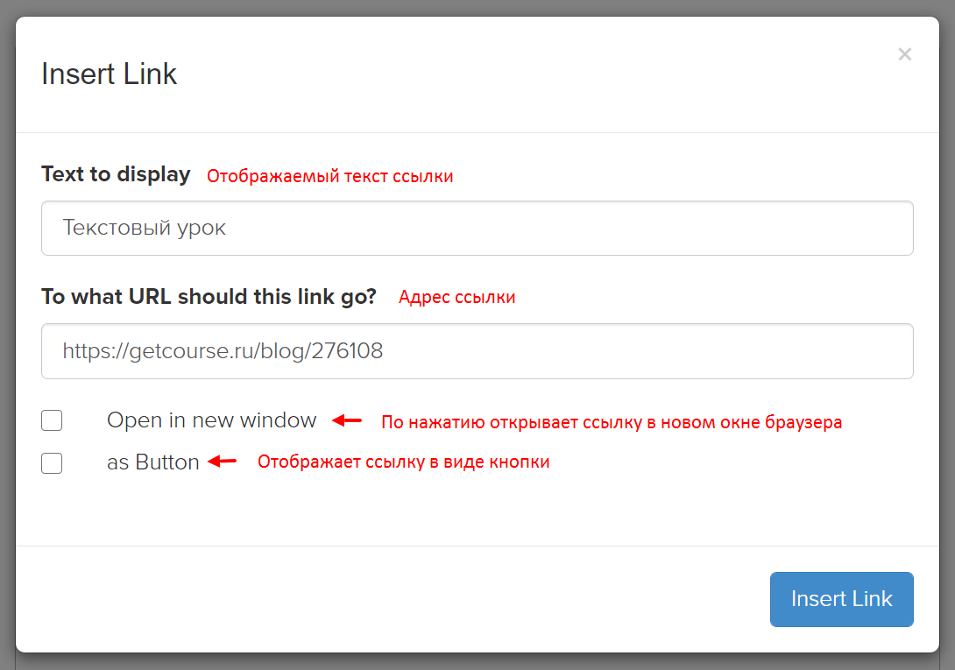Click the blank header space right of the title
This screenshot has width=955, height=670.
(x=526, y=74)
